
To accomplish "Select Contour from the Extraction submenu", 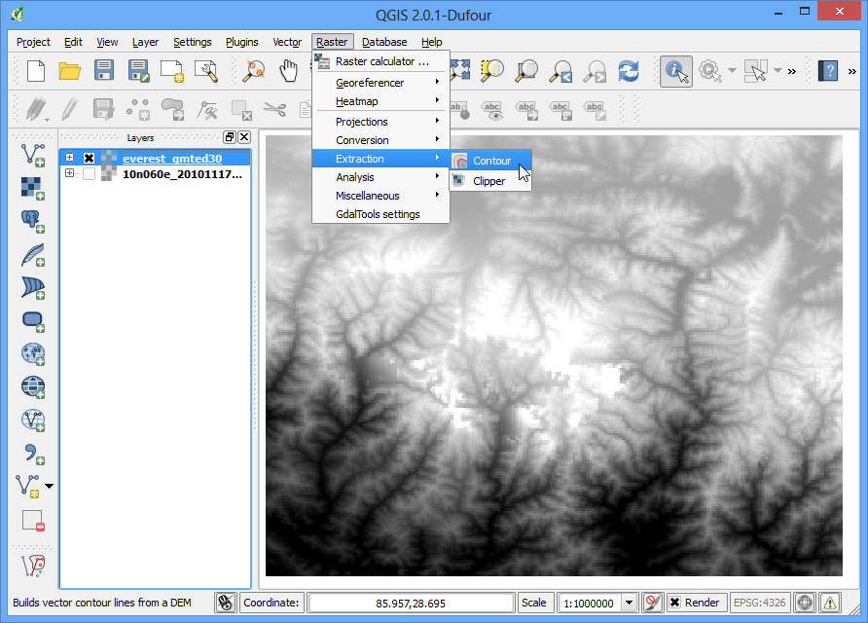I will [491, 161].
